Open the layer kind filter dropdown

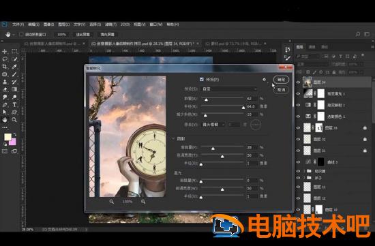pos(307,57)
